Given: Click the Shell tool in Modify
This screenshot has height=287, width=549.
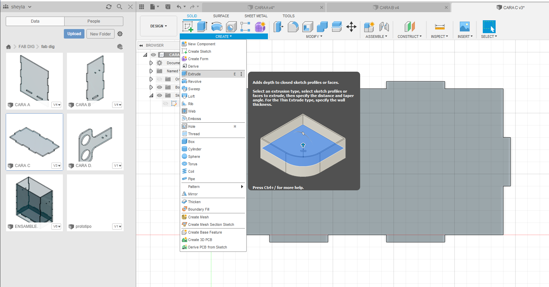Looking at the screenshot, I should point(307,27).
